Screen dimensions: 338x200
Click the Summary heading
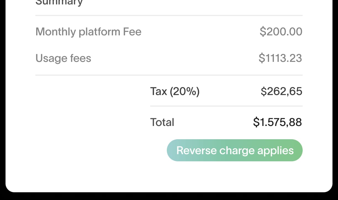[59, 3]
